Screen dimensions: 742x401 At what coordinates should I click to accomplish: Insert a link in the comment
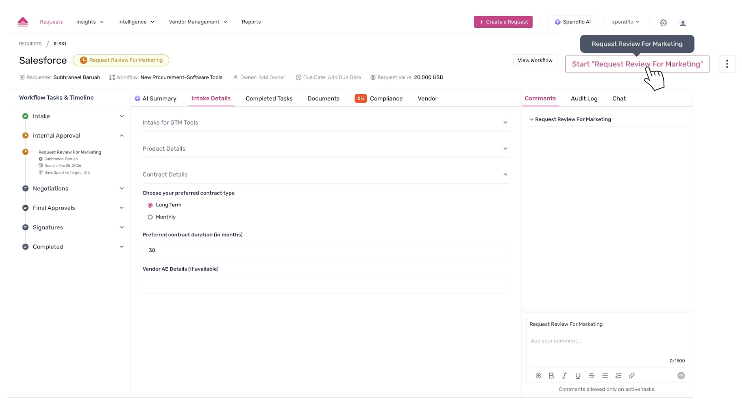coord(632,376)
